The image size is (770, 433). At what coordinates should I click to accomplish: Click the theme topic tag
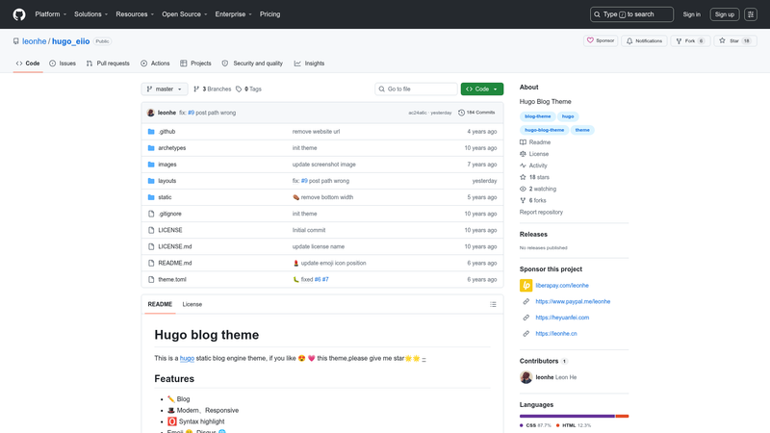click(x=582, y=130)
